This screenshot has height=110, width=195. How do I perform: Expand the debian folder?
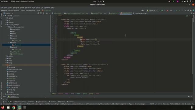(5, 56)
